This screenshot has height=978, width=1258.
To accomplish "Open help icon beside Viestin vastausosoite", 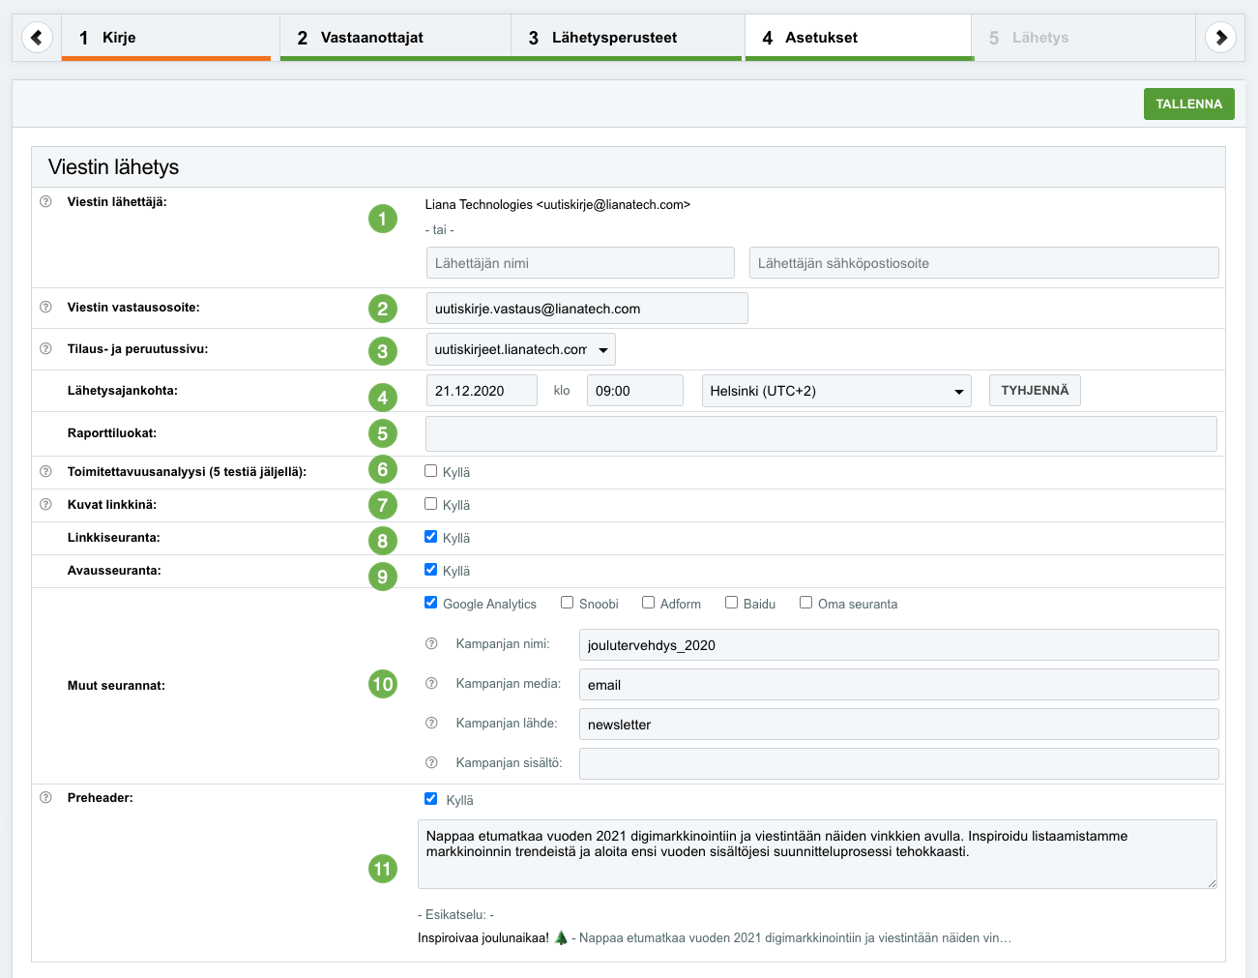I will [x=45, y=308].
